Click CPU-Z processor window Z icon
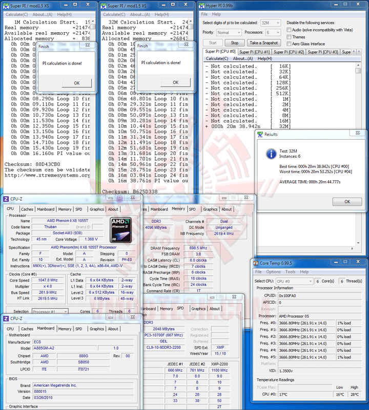Viewport: 369px width, 410px height. (6, 199)
